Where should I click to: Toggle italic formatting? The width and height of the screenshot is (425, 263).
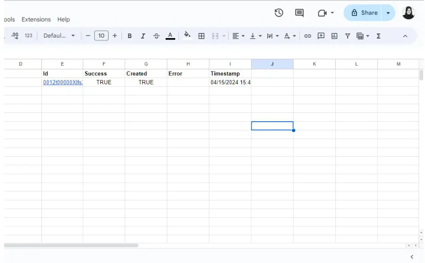[x=143, y=36]
